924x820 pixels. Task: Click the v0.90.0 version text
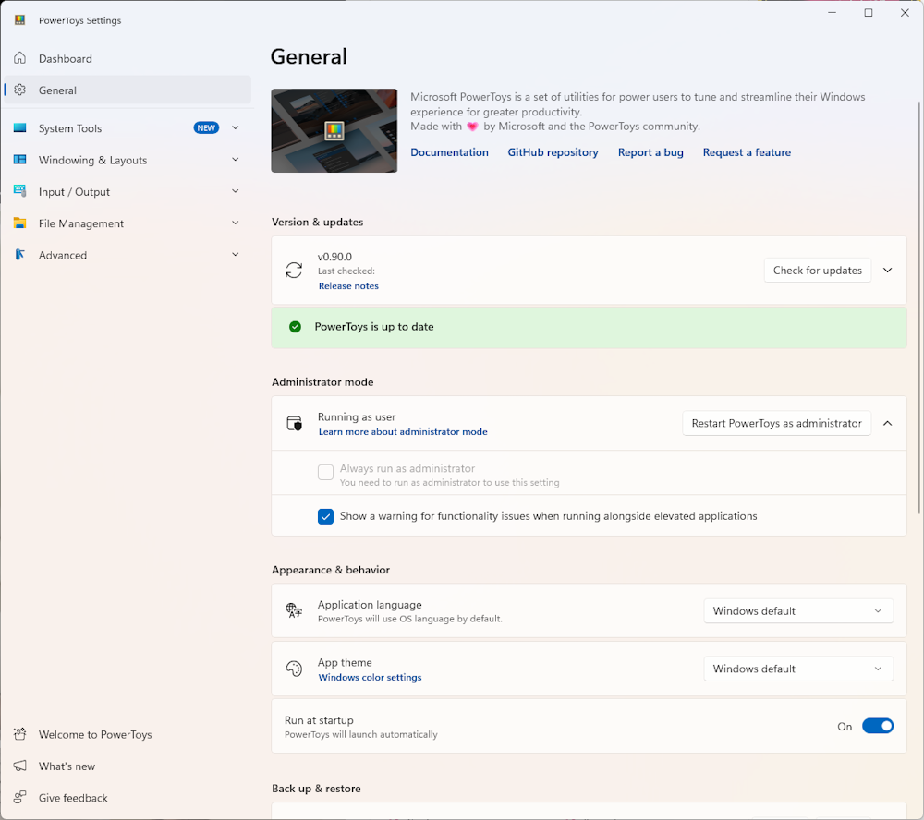coord(334,257)
